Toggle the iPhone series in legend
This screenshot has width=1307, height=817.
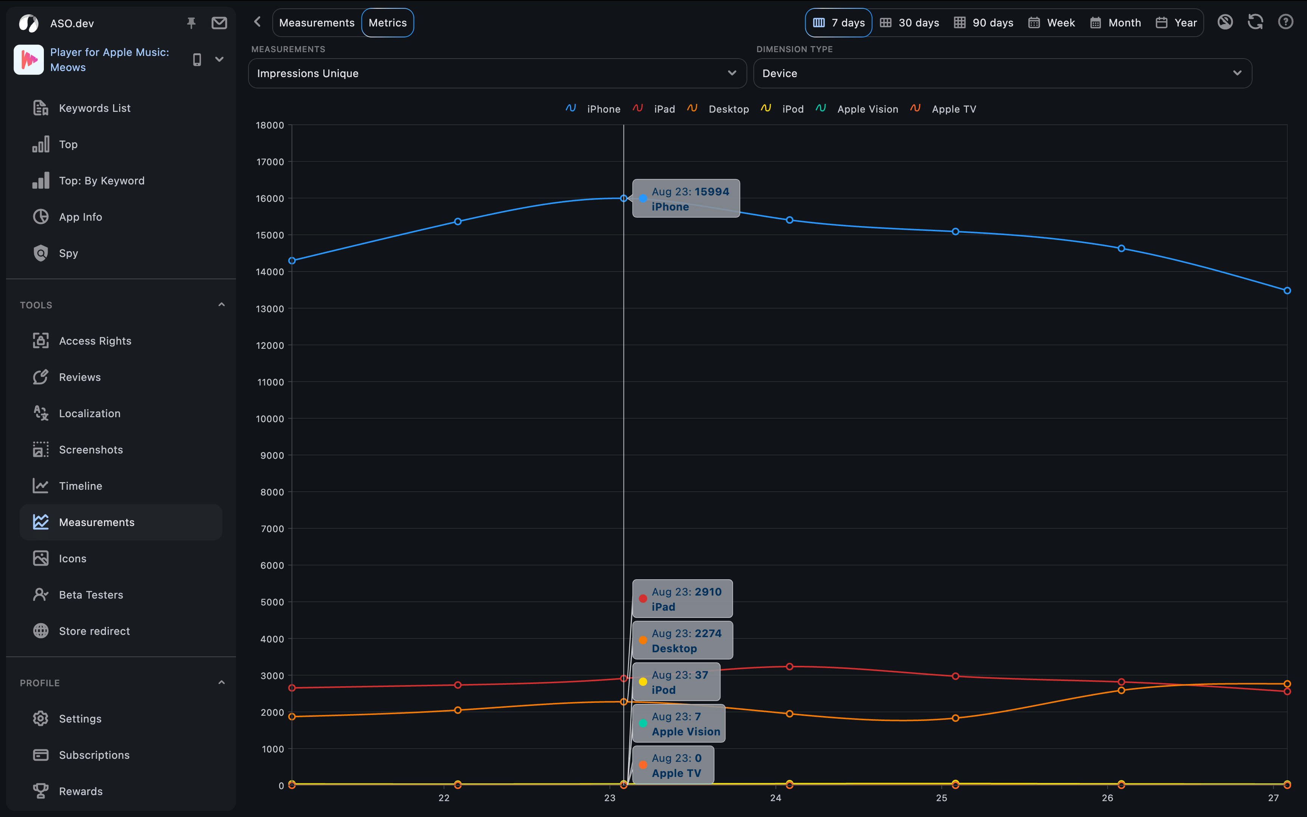coord(593,108)
